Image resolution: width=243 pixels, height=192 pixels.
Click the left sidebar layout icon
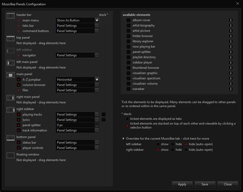click(11, 51)
